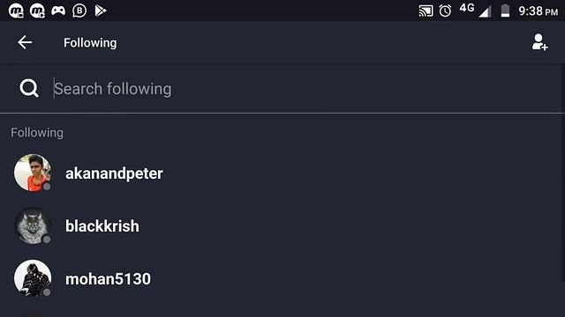Tap the Following page title
Image resolution: width=565 pixels, height=317 pixels.
(x=90, y=43)
